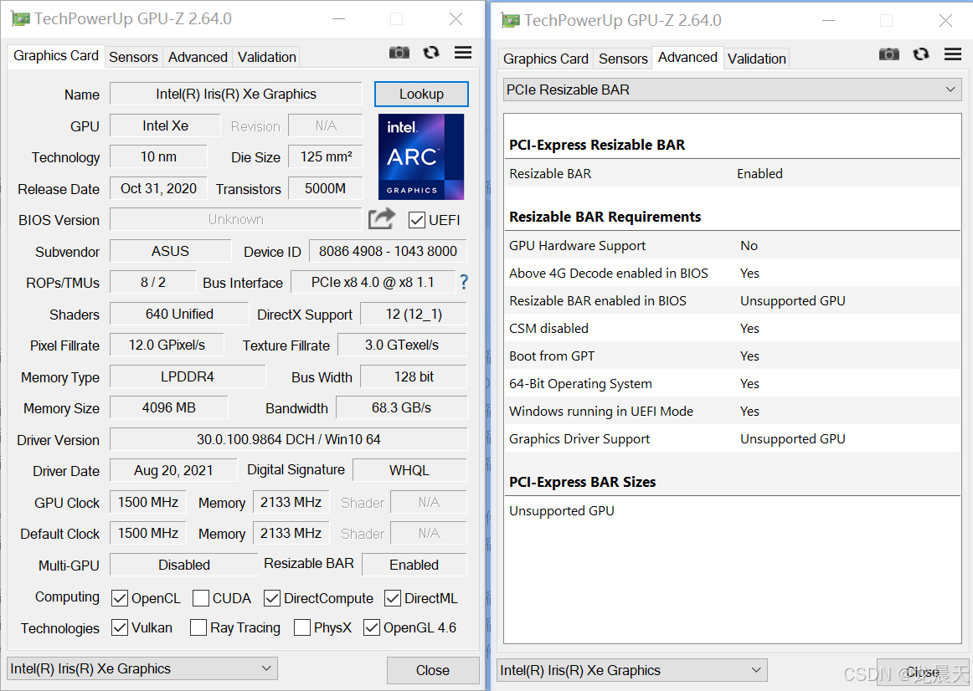Switch to Advanced tab in left window
Screen dimensions: 973x691
[198, 57]
